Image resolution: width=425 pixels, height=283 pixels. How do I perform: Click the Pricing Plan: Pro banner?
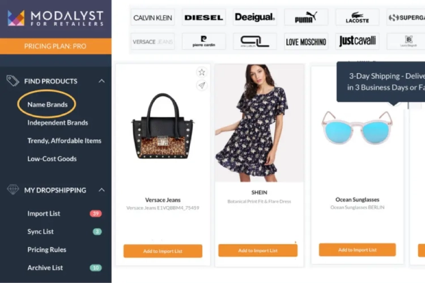[x=56, y=46]
